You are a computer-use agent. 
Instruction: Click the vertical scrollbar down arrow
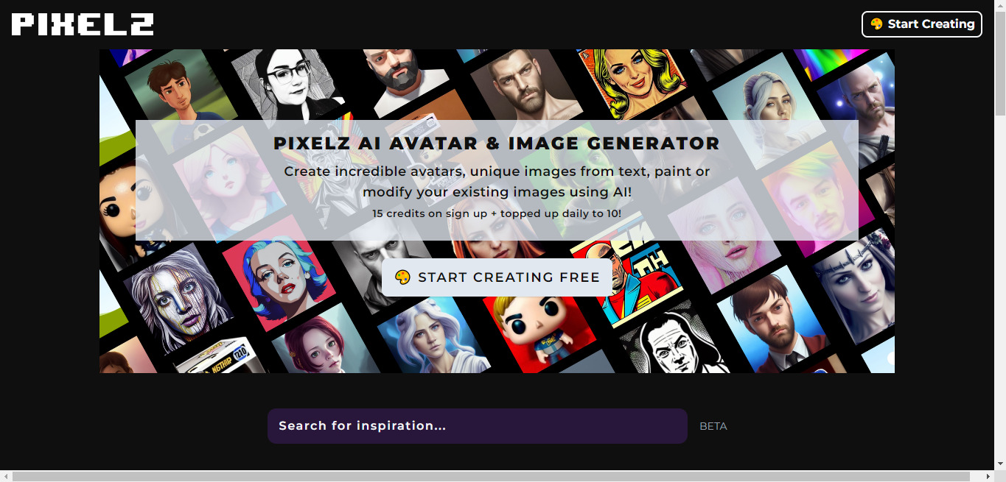[1000, 464]
